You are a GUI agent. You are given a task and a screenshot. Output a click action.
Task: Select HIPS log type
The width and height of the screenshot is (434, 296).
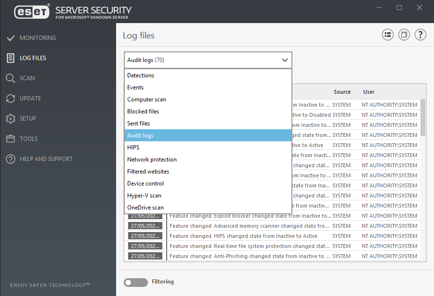click(208, 148)
